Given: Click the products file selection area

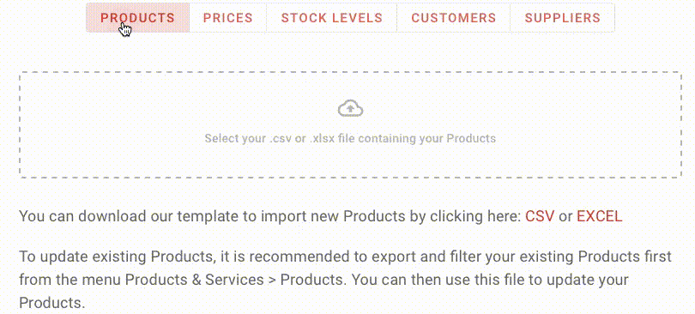Looking at the screenshot, I should (x=350, y=125).
